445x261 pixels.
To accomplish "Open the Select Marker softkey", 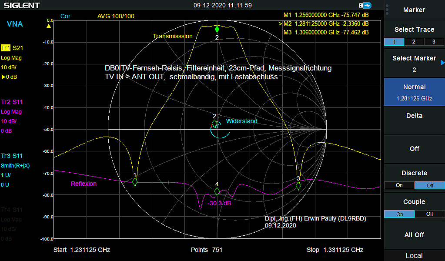I will [x=415, y=63].
